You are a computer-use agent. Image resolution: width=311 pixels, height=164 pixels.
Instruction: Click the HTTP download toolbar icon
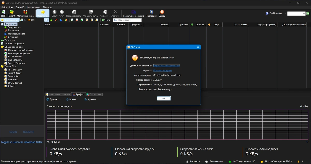(4, 13)
